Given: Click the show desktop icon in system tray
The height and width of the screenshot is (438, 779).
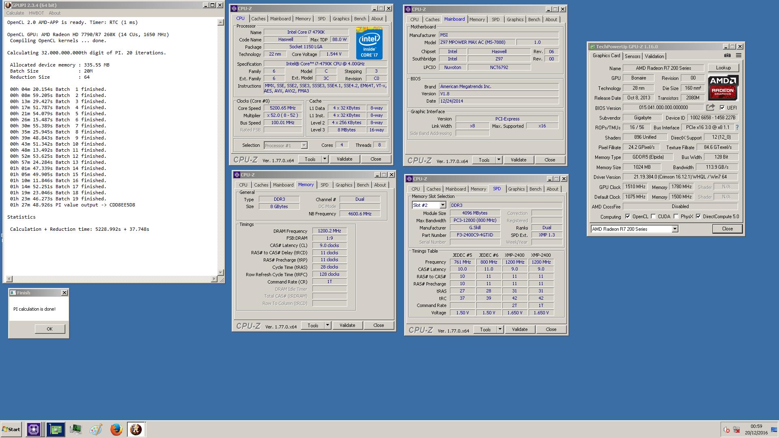Looking at the screenshot, I should (774, 430).
